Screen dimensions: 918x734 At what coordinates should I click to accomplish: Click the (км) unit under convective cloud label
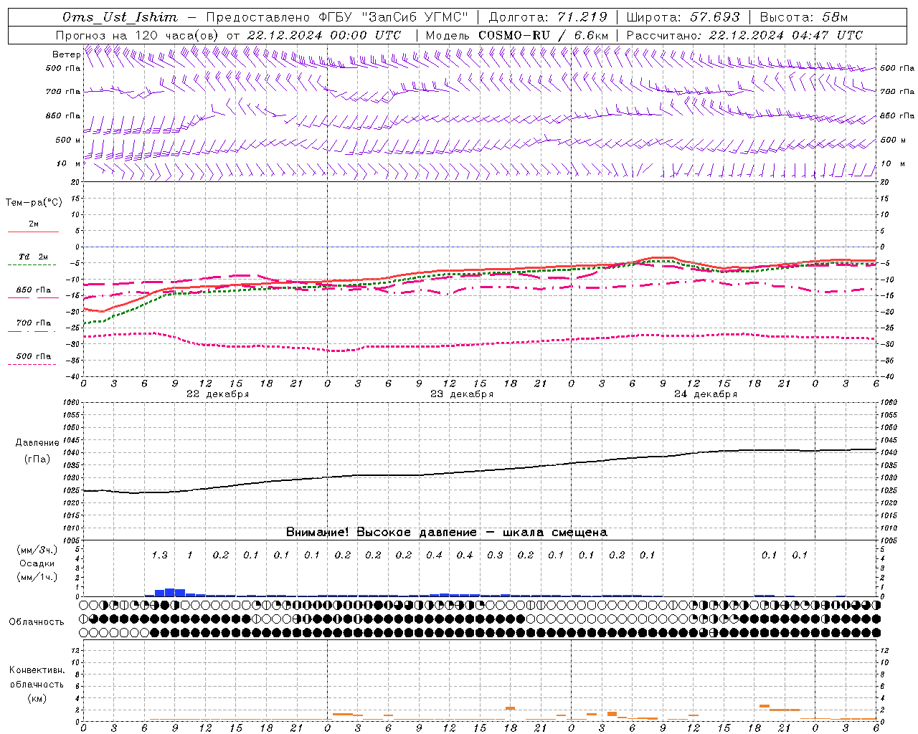37,698
